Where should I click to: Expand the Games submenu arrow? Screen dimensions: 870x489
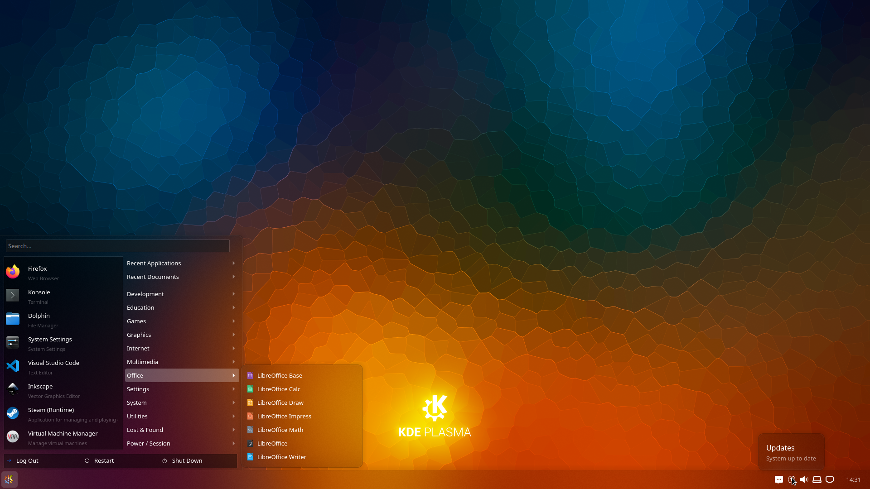[x=234, y=321]
